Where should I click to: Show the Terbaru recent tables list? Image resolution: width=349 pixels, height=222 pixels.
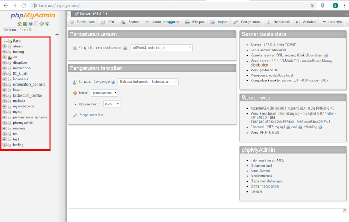coord(10,30)
